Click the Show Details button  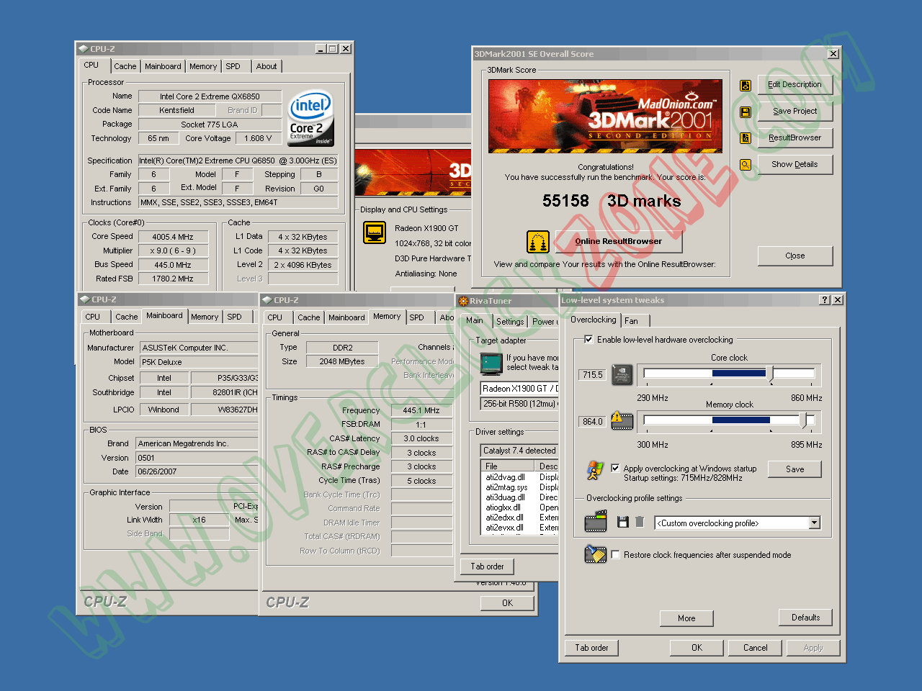coord(795,165)
